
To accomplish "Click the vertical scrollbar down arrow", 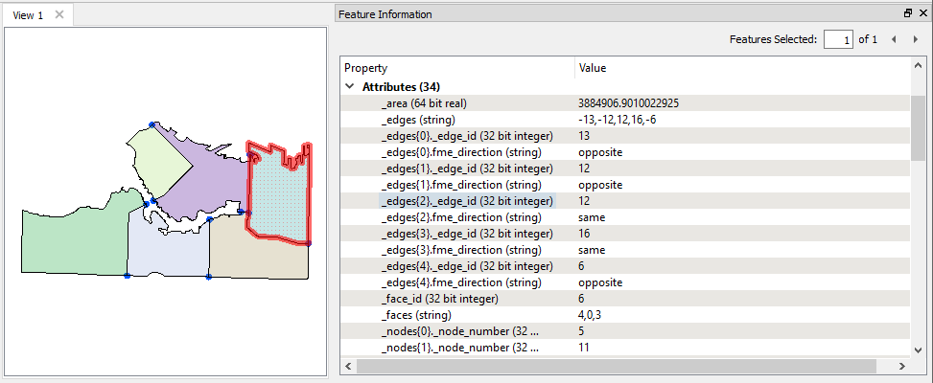I will (917, 351).
